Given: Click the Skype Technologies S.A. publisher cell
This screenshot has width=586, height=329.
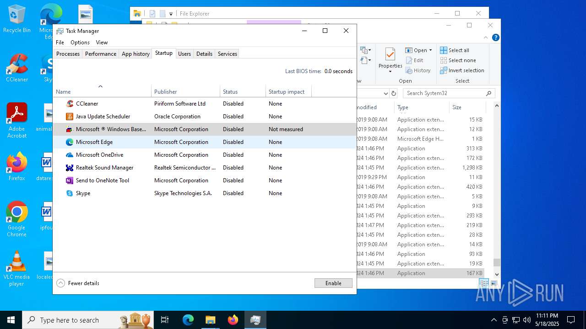Looking at the screenshot, I should 183,193.
